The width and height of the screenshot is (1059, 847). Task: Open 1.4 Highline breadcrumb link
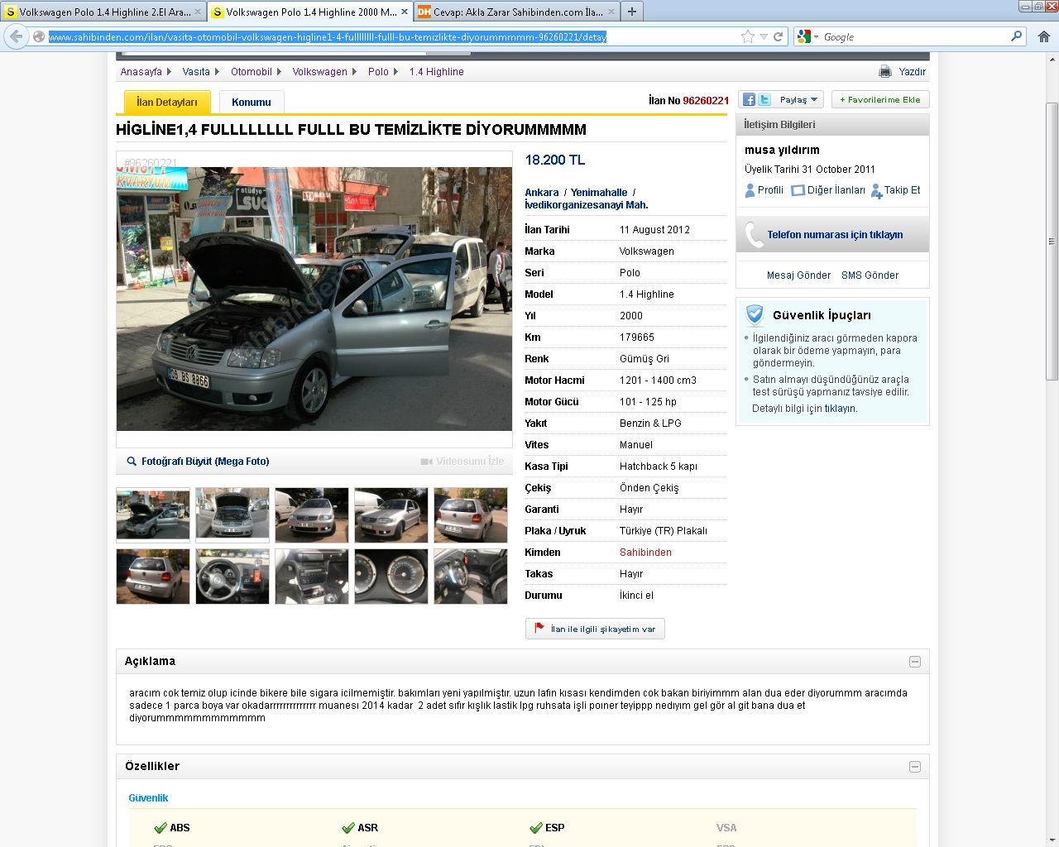pos(436,72)
